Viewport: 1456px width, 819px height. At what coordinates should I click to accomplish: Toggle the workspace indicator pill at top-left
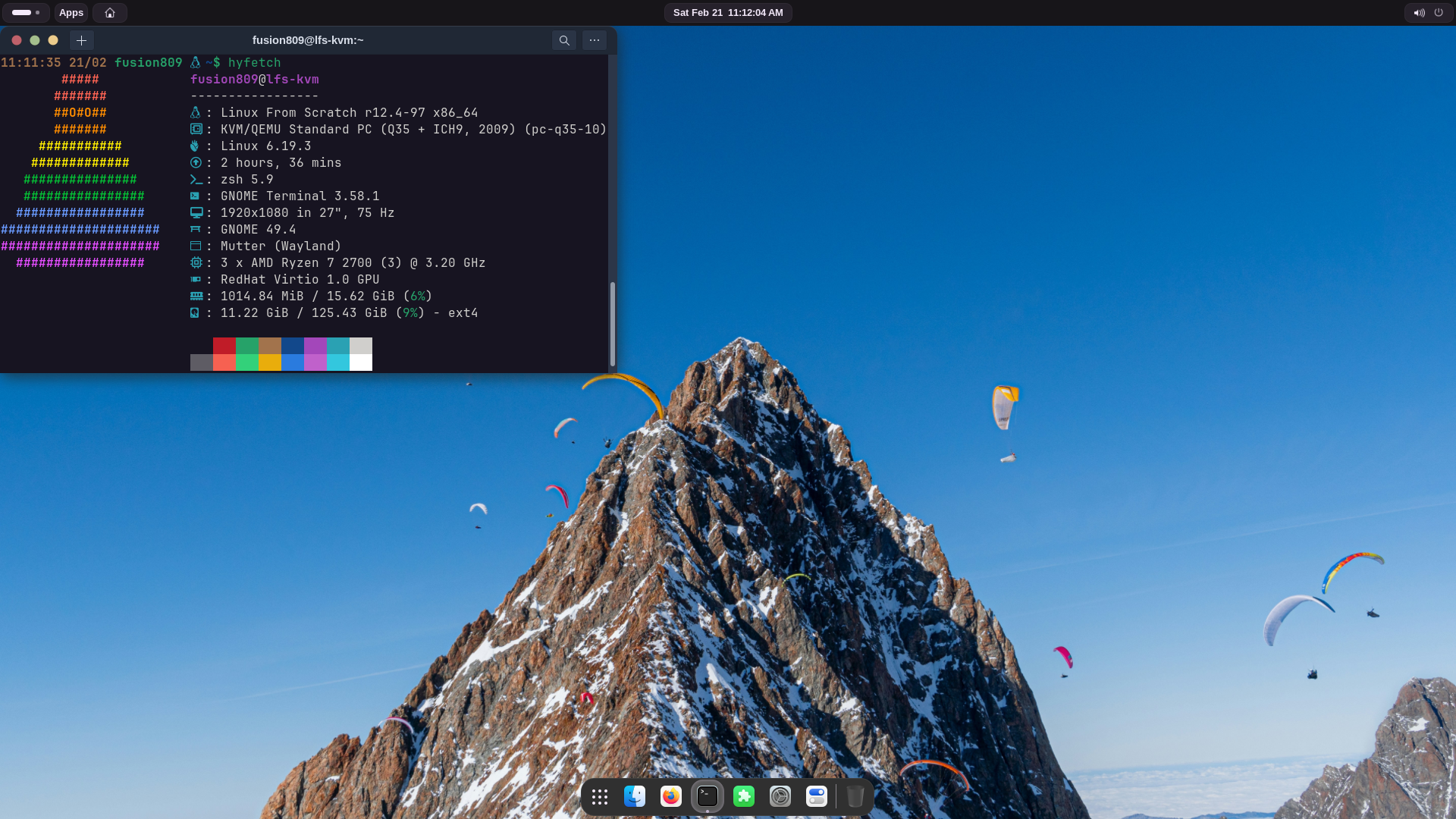26,13
